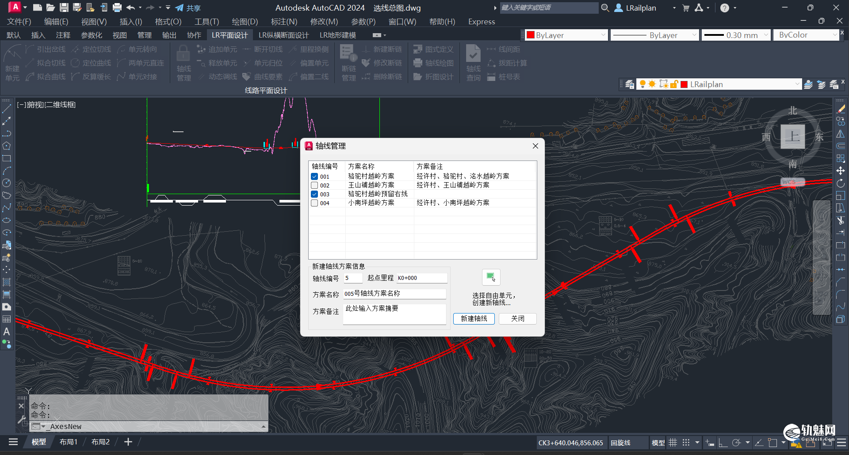Expand the LRailplan layer dropdown

click(x=797, y=84)
